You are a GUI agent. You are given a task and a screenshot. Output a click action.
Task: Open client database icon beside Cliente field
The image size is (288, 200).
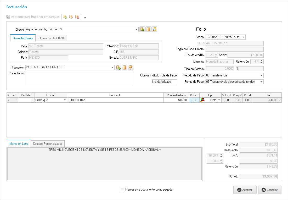point(148,29)
